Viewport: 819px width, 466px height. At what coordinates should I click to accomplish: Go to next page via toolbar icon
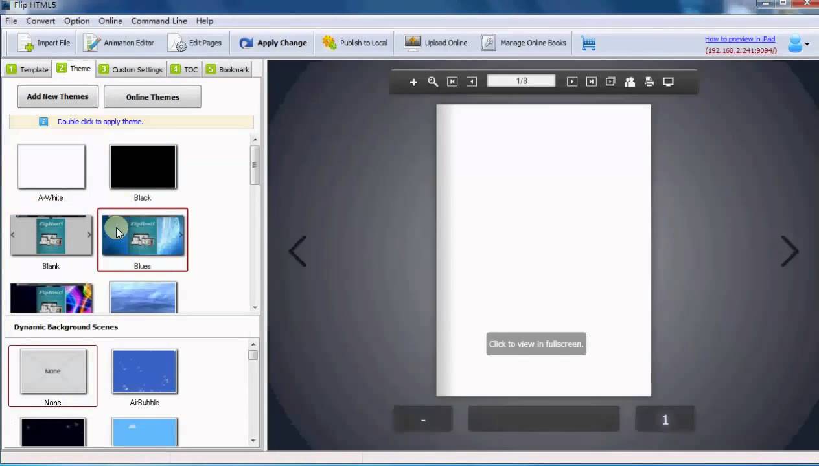571,82
